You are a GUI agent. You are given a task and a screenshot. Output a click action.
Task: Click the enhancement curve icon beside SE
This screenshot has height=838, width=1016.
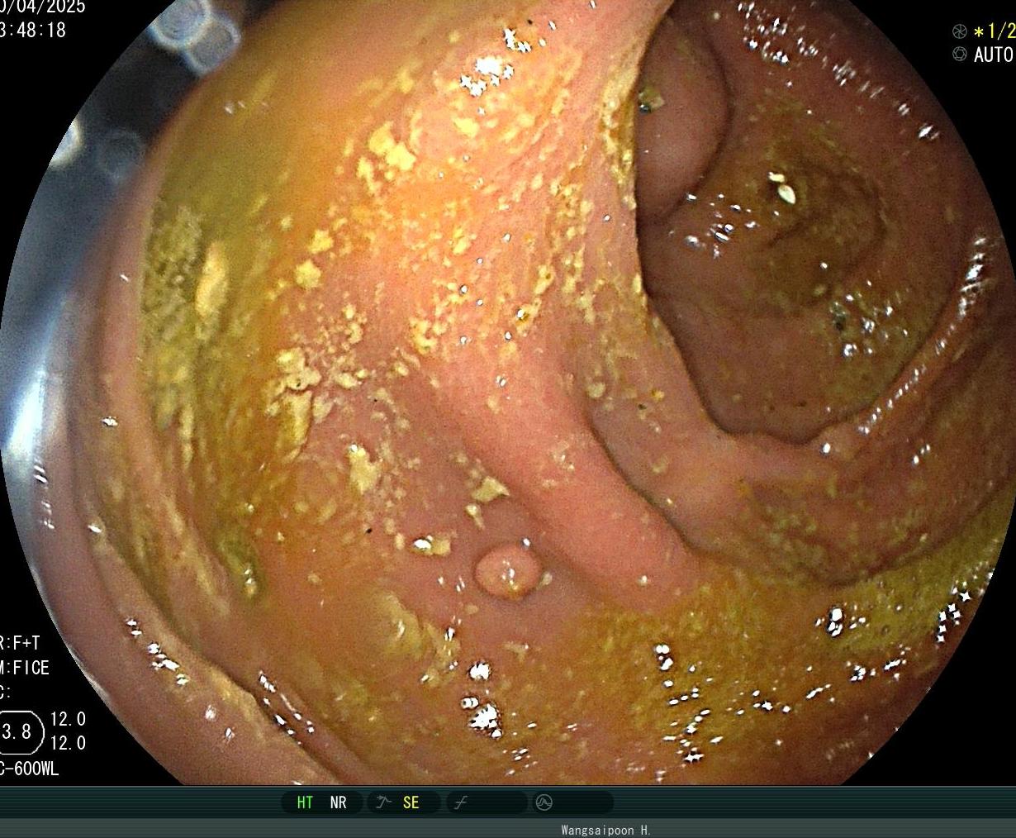click(x=383, y=802)
